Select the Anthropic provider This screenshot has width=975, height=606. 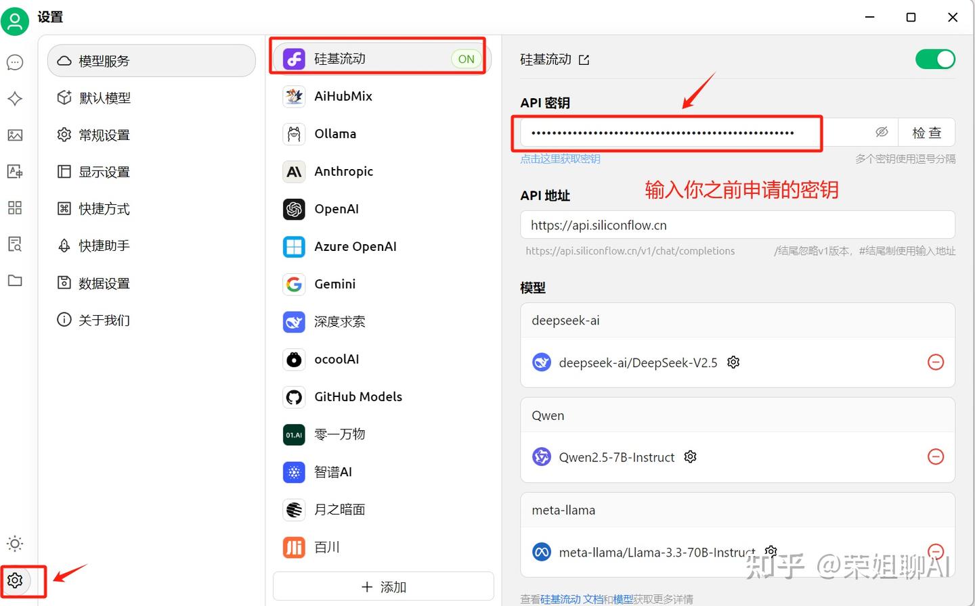point(344,171)
